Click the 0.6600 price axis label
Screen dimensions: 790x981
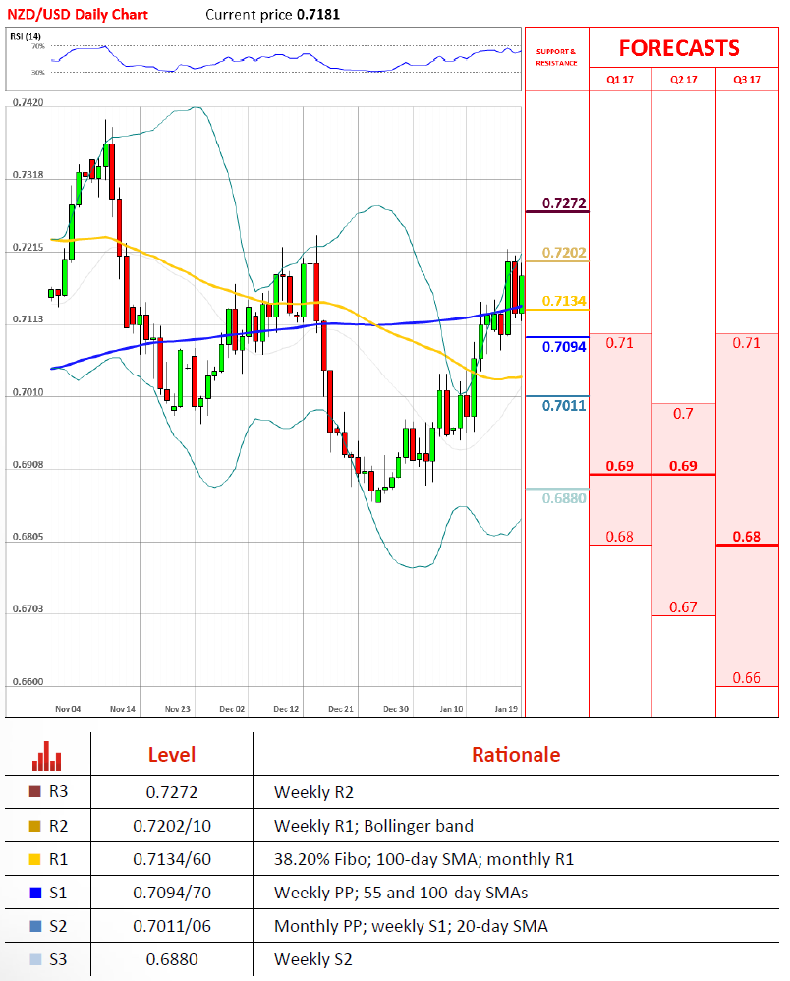click(x=28, y=681)
